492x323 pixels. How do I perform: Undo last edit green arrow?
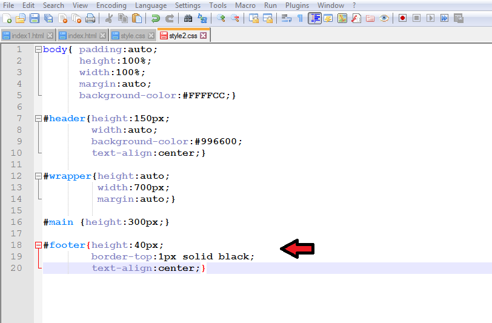coord(155,19)
